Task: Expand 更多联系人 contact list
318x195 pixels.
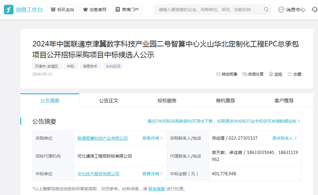Action: (x=285, y=138)
